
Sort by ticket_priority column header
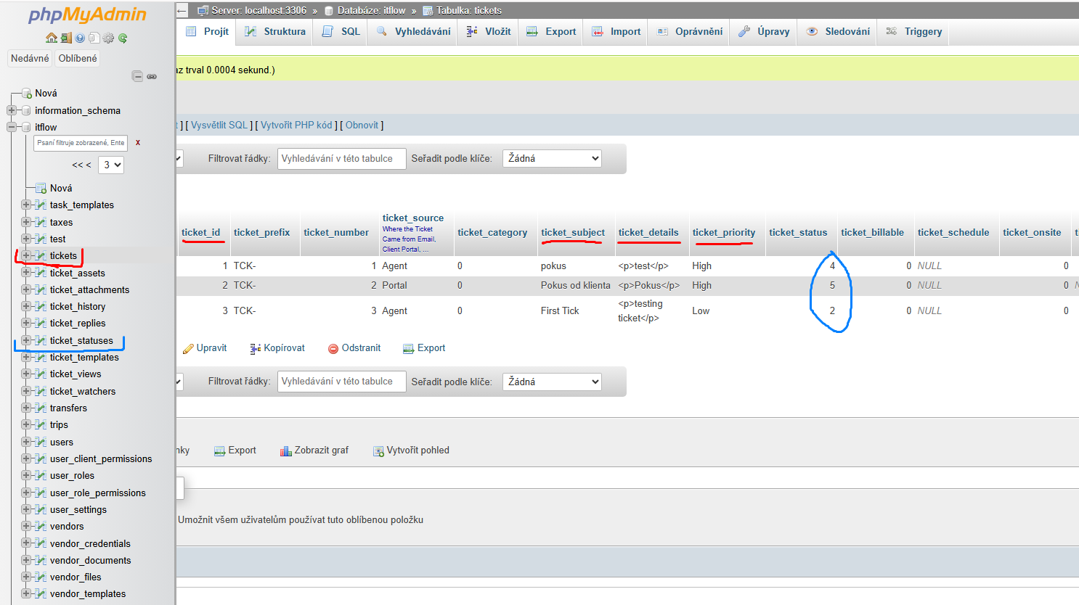723,232
